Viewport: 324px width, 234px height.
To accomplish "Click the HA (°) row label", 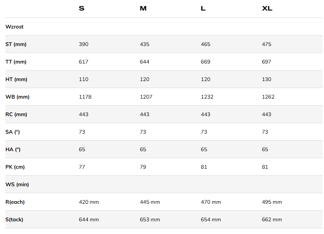I will coord(13,149).
